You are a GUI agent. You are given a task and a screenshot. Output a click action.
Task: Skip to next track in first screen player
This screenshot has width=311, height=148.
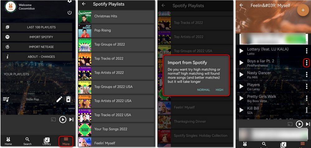72,119
